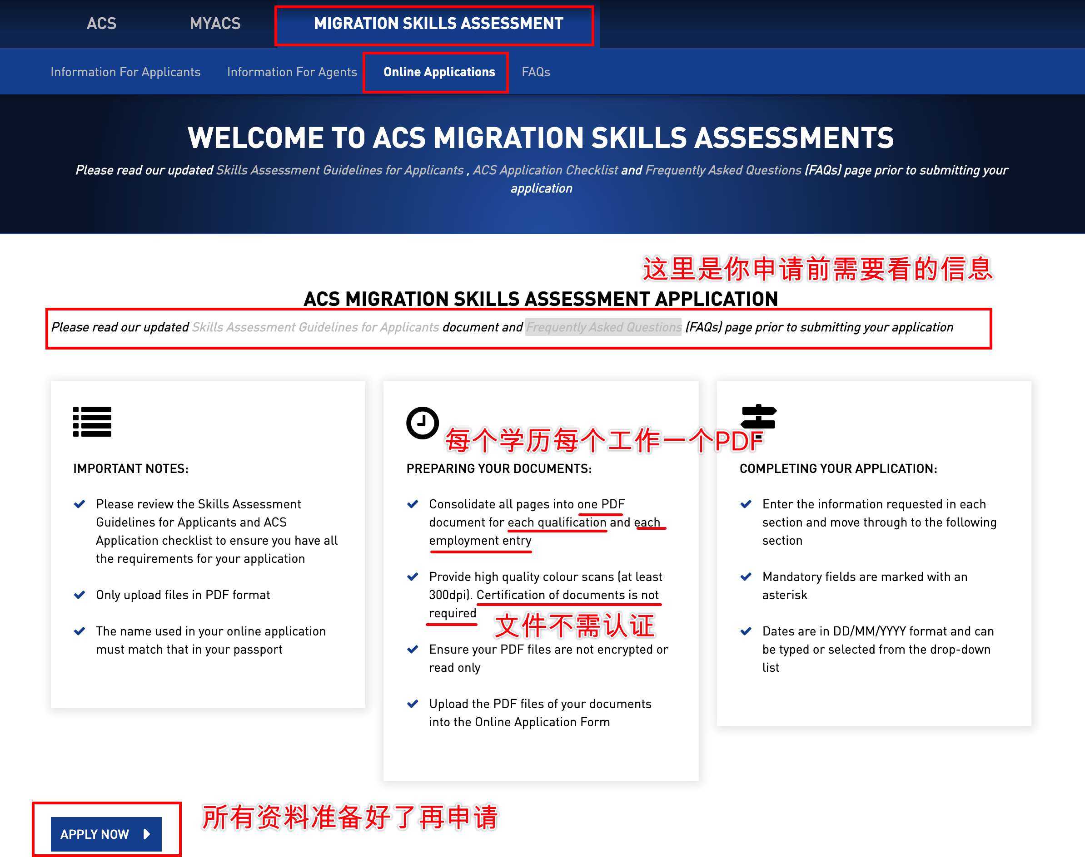Click the list icon above Important Notes
The width and height of the screenshot is (1085, 857).
(92, 422)
